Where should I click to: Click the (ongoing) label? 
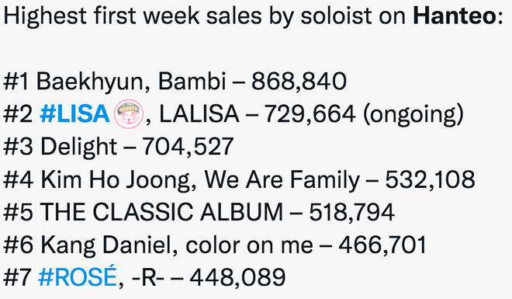[413, 114]
